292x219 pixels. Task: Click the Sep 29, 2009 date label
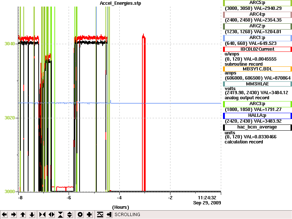pos(207,203)
